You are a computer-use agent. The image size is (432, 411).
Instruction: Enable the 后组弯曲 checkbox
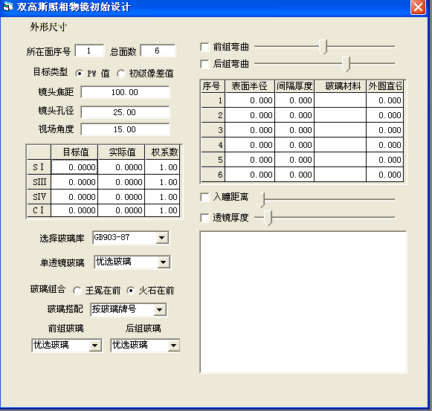tap(204, 64)
